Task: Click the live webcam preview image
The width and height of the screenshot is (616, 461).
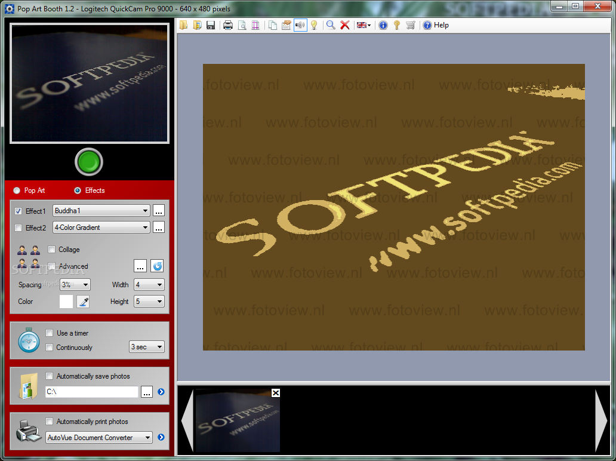Action: tap(90, 84)
